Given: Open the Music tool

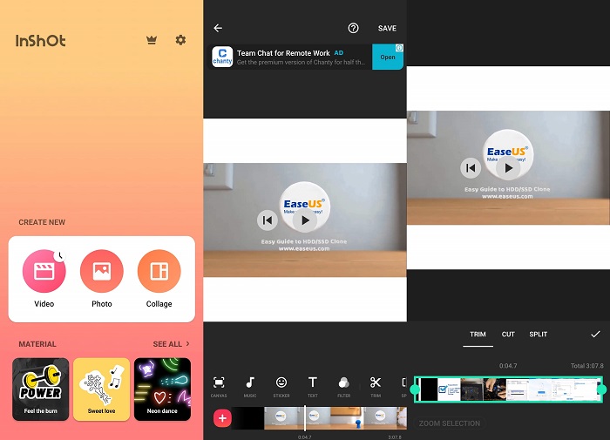Looking at the screenshot, I should point(250,385).
